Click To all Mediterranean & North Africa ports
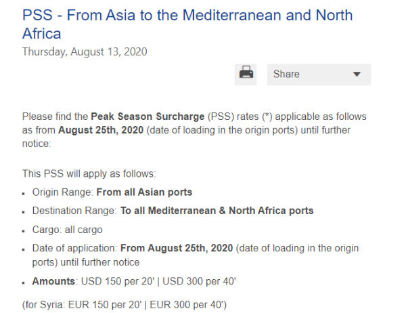Viewport: 406px width, 313px height. pyautogui.click(x=217, y=211)
